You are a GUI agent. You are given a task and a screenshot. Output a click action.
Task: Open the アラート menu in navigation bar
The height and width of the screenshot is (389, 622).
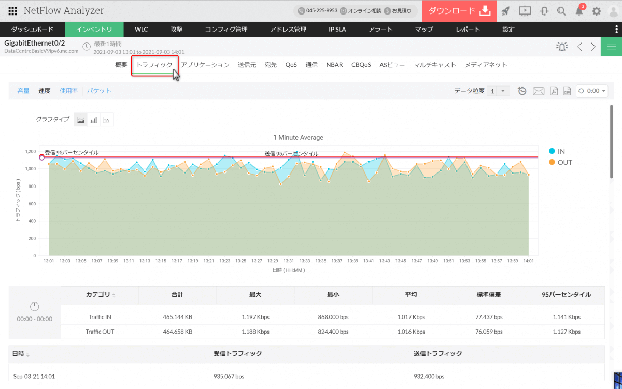[380, 30]
